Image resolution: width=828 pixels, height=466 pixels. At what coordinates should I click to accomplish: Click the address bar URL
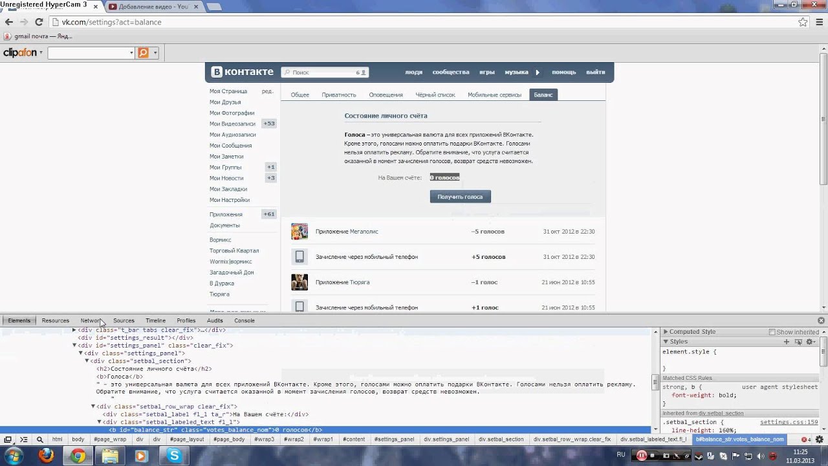pyautogui.click(x=111, y=22)
